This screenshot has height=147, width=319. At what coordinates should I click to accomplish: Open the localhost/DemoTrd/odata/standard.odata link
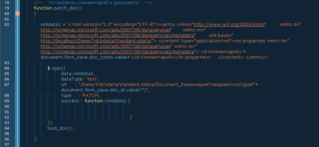pyautogui.click(x=96, y=41)
